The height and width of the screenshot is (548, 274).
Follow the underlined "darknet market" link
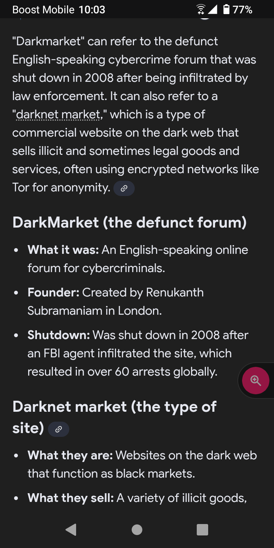[x=58, y=114]
